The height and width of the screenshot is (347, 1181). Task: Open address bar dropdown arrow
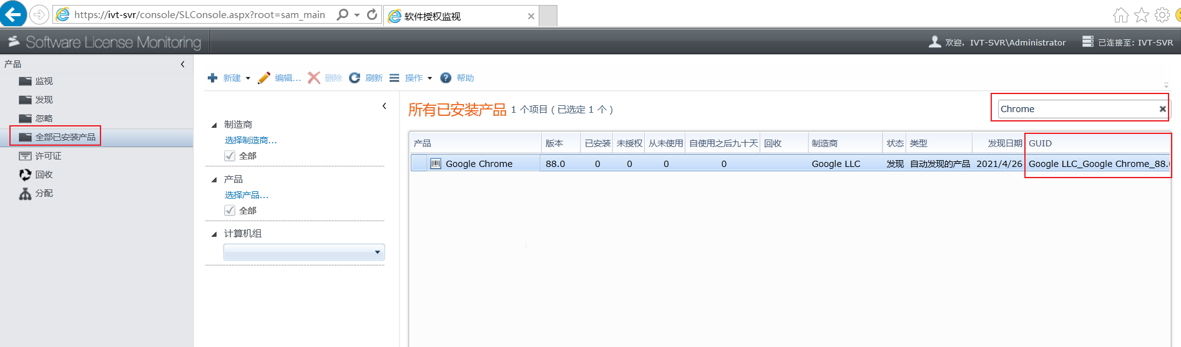pyautogui.click(x=357, y=15)
